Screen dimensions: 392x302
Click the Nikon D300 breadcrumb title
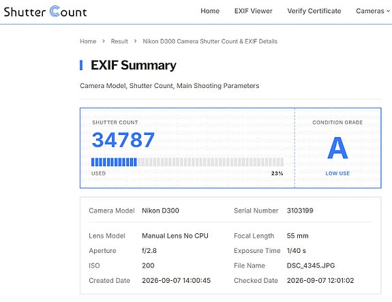pos(210,42)
